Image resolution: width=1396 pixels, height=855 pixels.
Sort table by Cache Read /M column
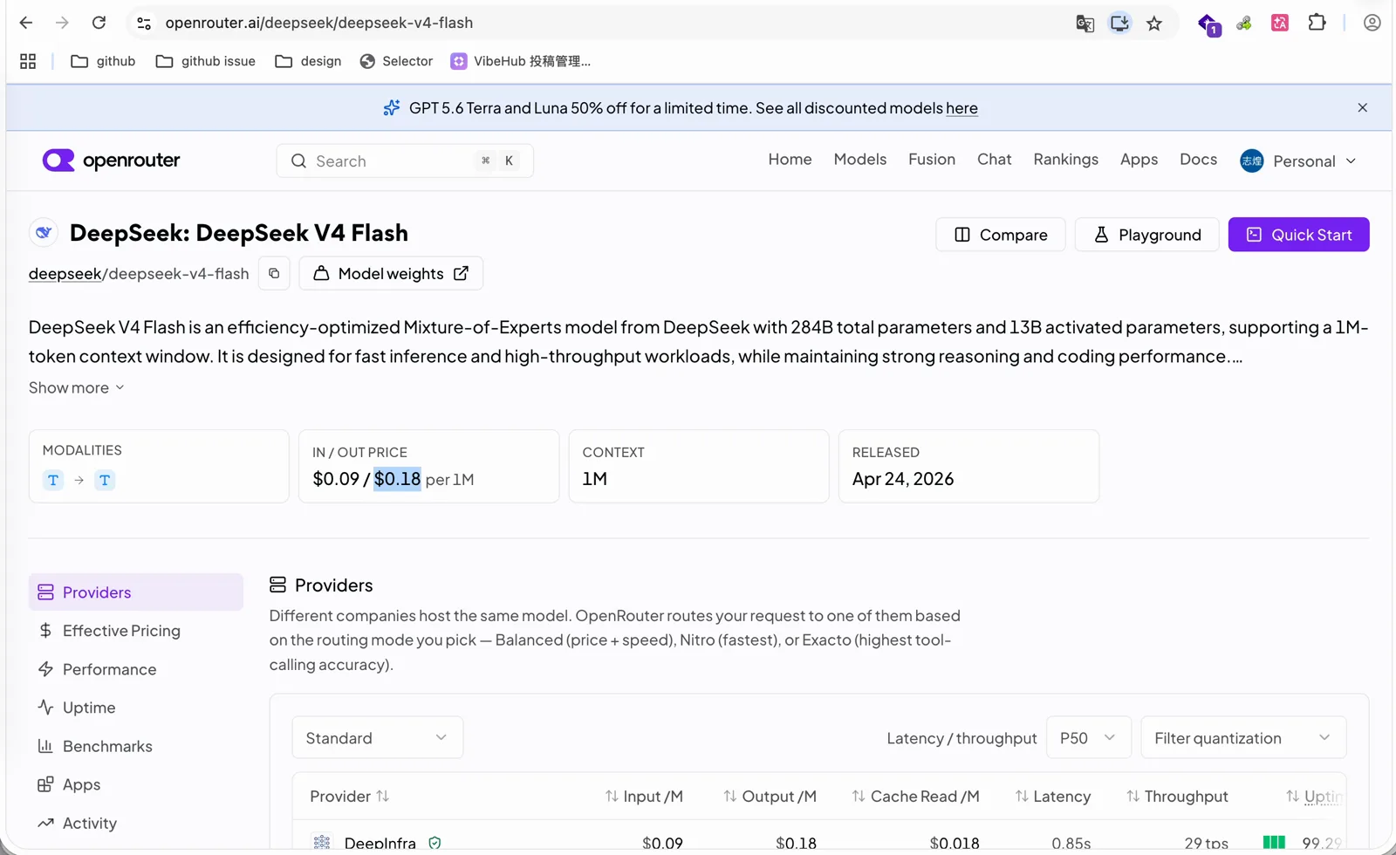(915, 797)
